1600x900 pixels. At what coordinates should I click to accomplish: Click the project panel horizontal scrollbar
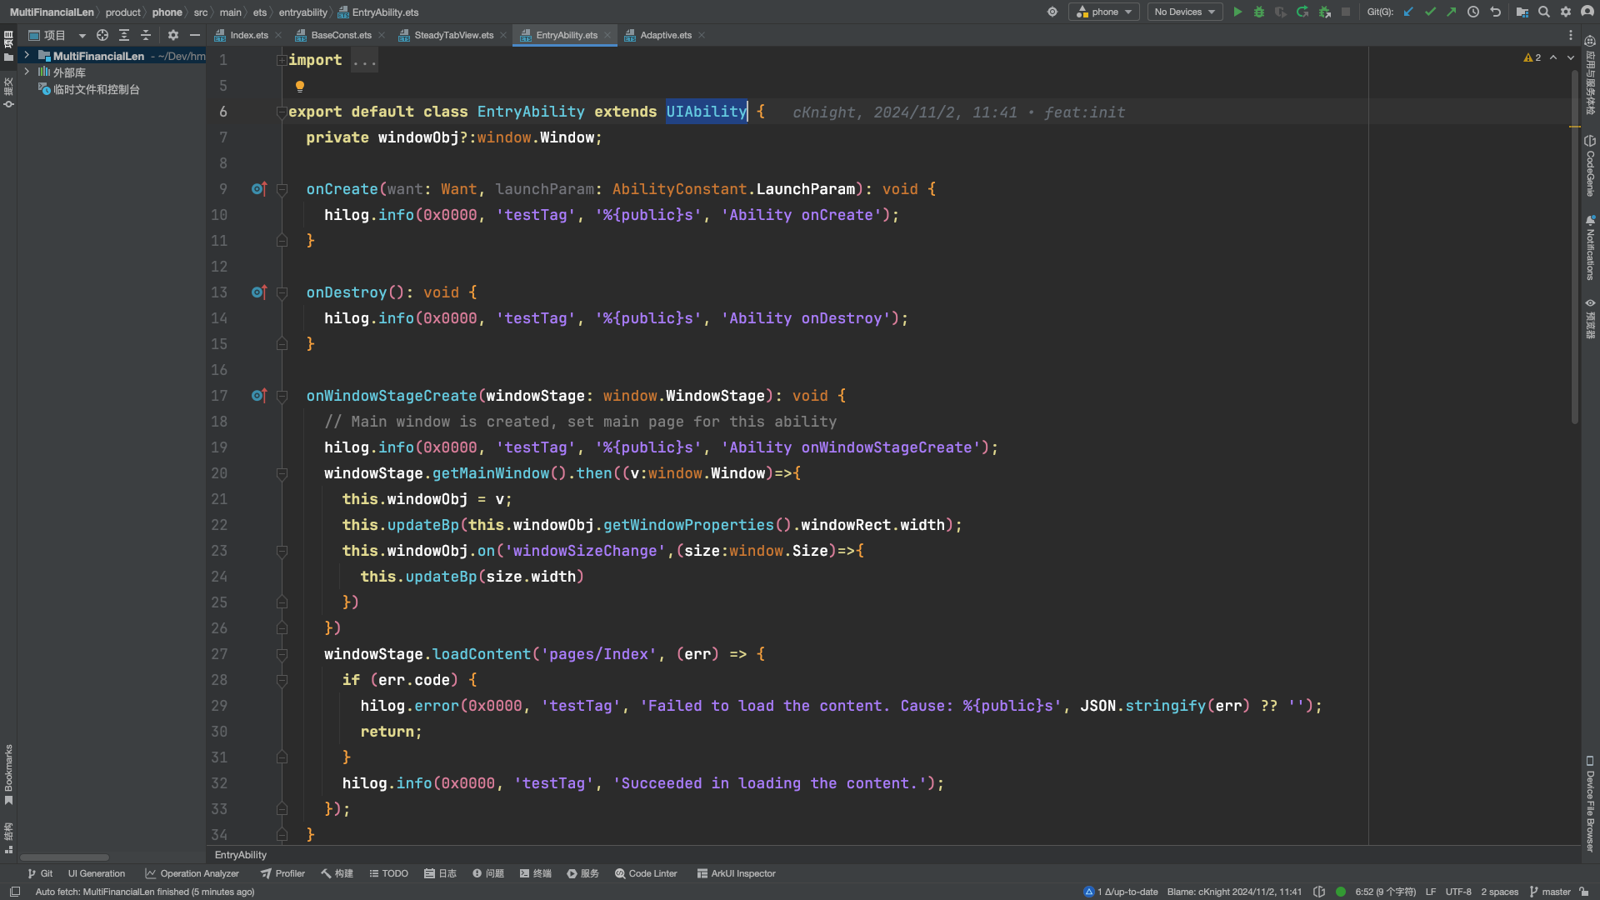[65, 857]
